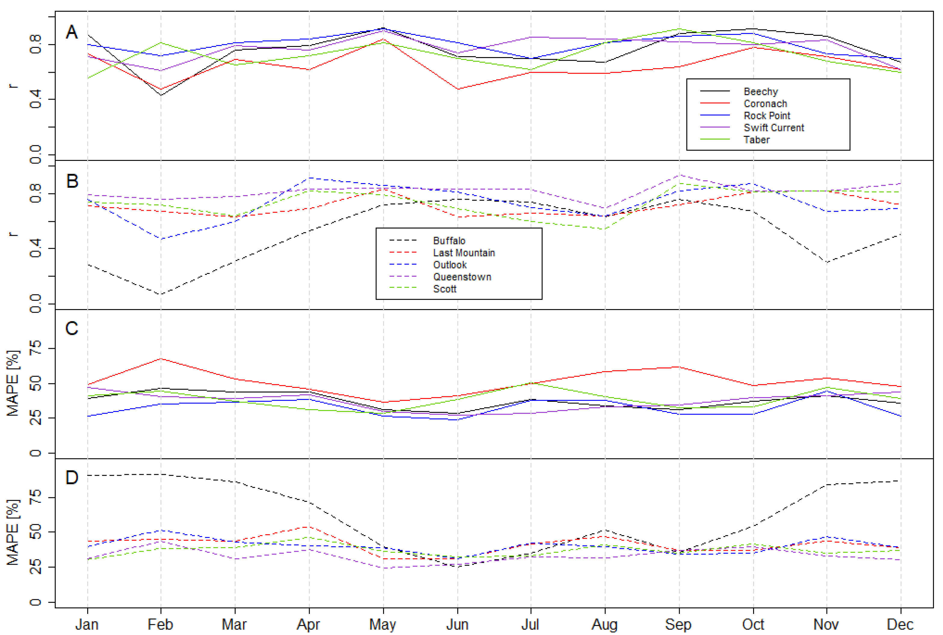Click the Jan x-axis label
The image size is (943, 635).
pyautogui.click(x=87, y=624)
